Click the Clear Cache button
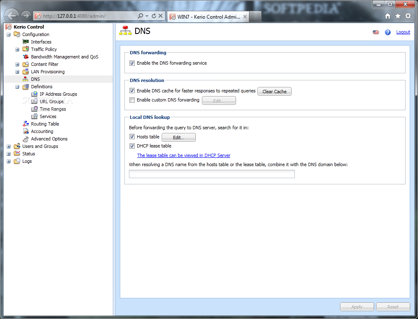This screenshot has width=418, height=319. (275, 91)
